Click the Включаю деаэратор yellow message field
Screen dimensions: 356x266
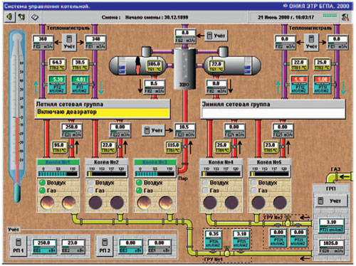[x=103, y=112]
